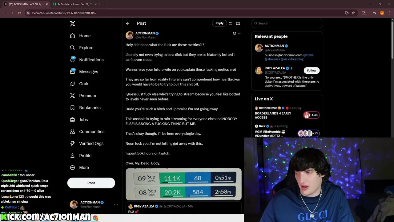Open the Chrome three-dot menu
Image resolution: width=394 pixels, height=222 pixels.
click(x=389, y=13)
